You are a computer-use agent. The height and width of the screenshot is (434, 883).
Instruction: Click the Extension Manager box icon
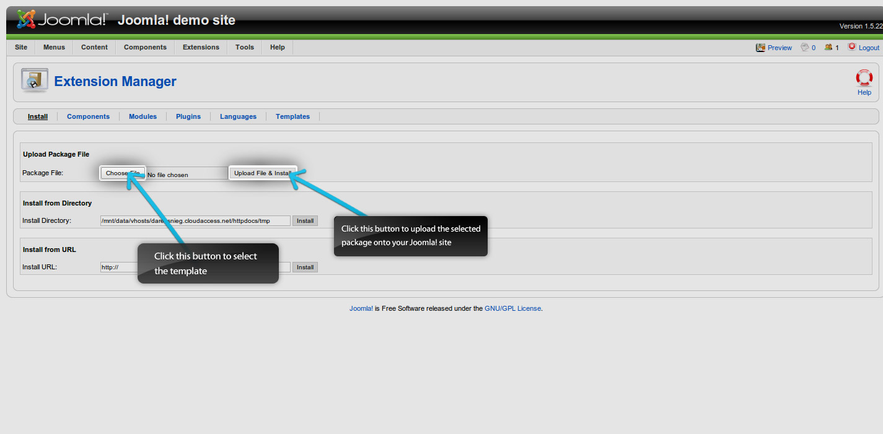(34, 81)
